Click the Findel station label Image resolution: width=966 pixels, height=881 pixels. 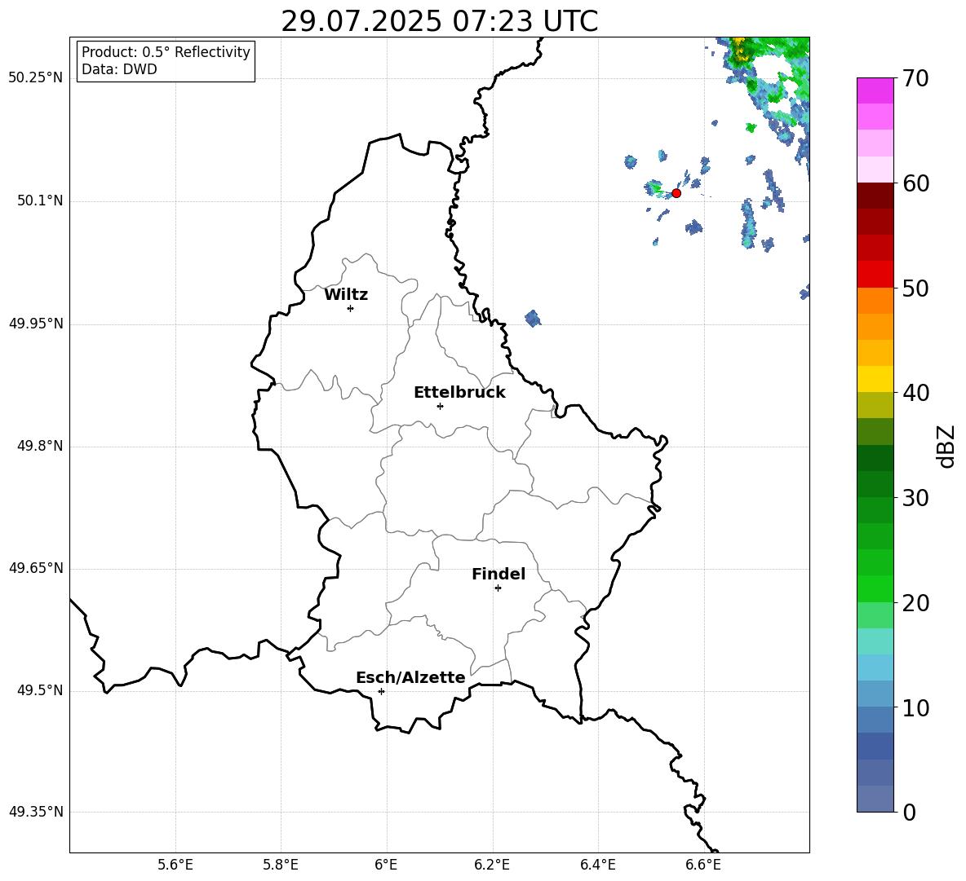[499, 574]
